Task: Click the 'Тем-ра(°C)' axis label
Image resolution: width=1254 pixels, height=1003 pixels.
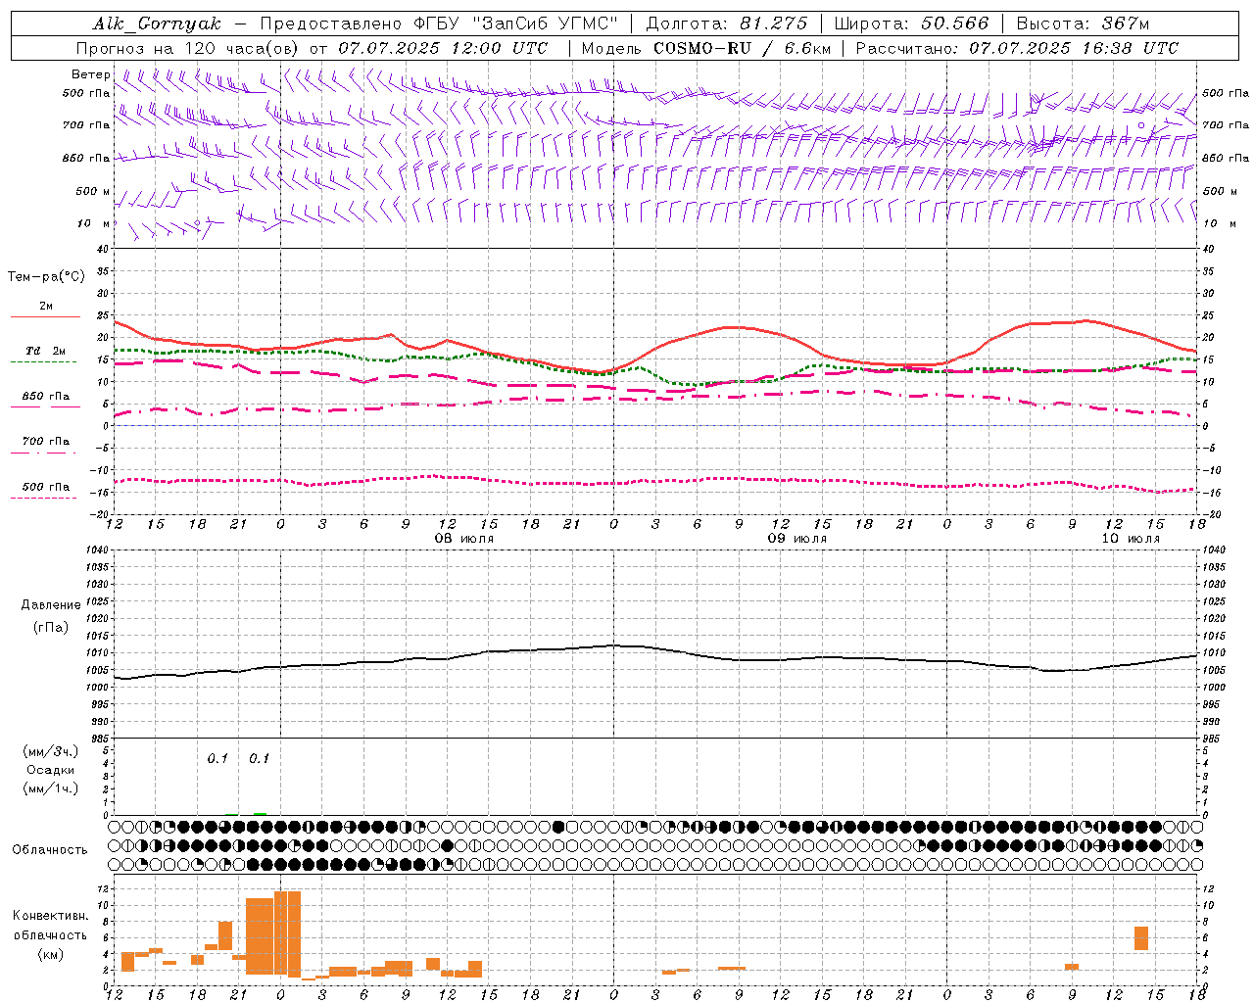Action: pyautogui.click(x=46, y=276)
